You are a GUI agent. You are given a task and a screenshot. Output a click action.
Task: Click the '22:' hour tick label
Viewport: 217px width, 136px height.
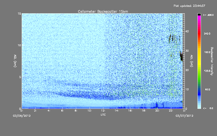(171, 111)
